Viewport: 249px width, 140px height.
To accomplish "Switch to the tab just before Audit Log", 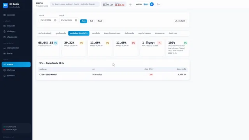I will point(160,33).
